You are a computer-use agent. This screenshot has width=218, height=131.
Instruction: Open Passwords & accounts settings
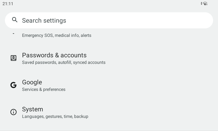coord(54,55)
